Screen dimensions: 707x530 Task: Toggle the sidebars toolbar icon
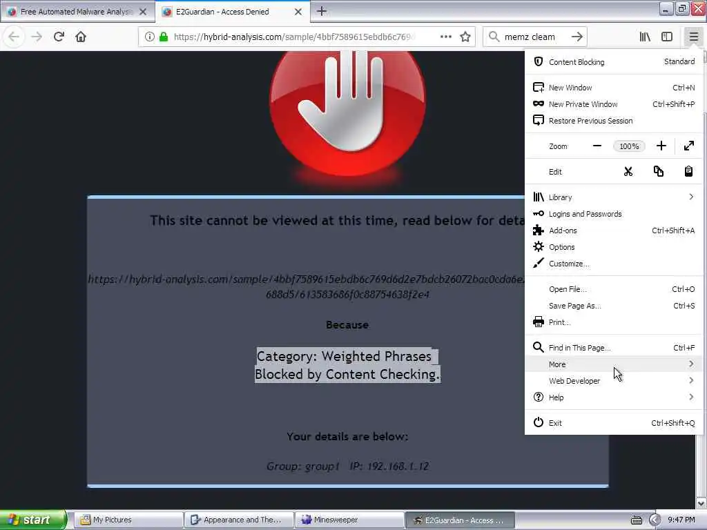tap(667, 37)
